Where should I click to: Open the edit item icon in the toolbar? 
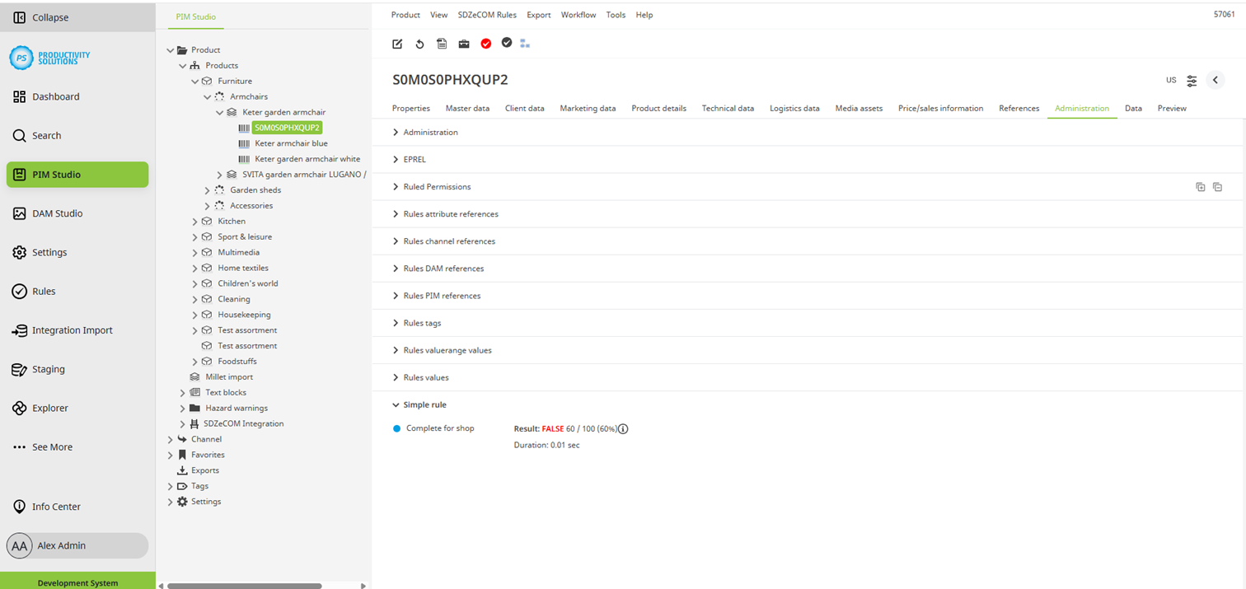(x=397, y=44)
